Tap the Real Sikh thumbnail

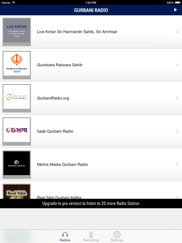17,191
